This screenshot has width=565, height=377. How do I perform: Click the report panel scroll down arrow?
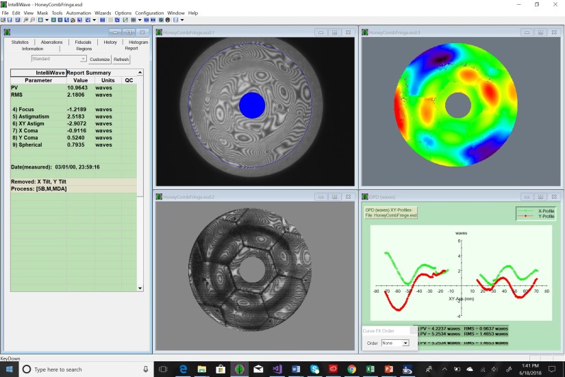tap(140, 289)
